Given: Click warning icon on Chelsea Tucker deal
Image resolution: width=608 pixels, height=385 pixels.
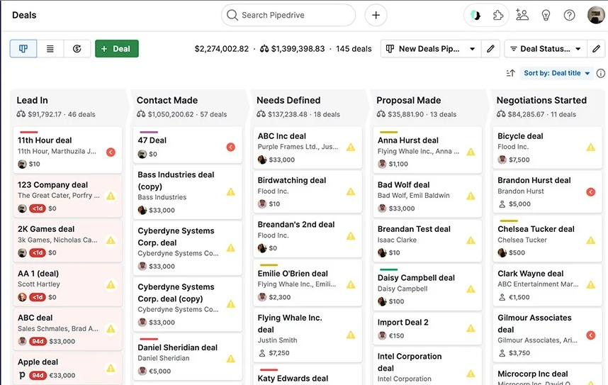Looking at the screenshot, I should tap(590, 240).
